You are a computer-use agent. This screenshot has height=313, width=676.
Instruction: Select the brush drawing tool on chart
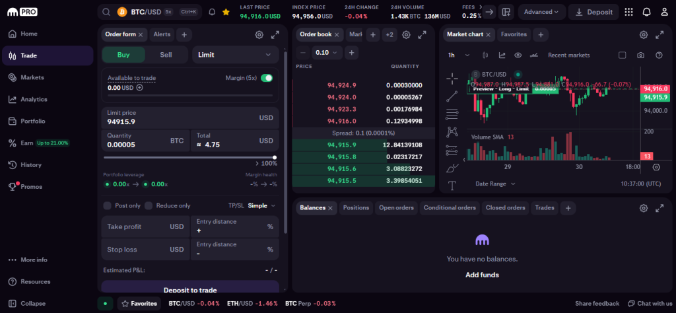[x=452, y=168]
